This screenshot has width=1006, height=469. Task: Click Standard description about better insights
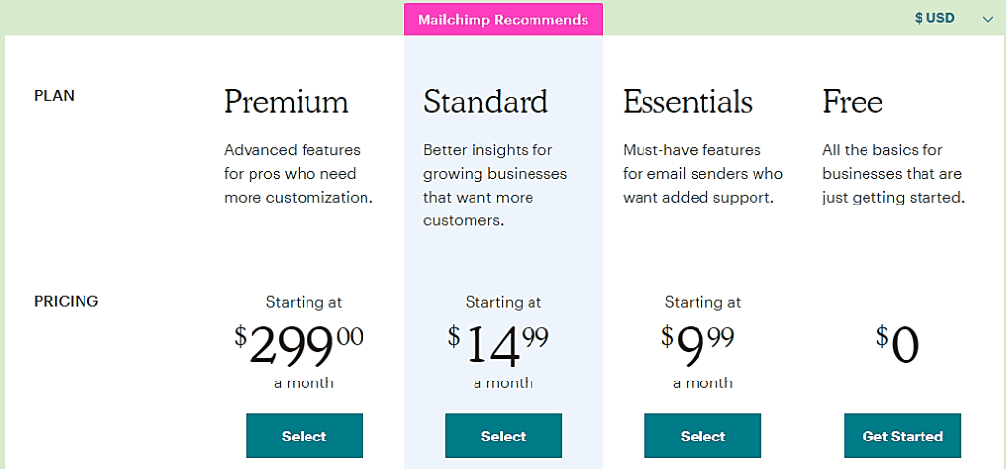point(495,185)
